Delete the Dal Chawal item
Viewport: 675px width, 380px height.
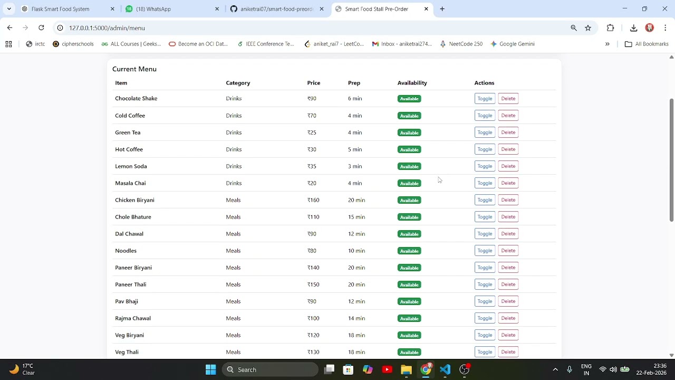pos(508,234)
